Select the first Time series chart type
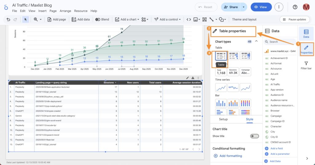 (221, 88)
